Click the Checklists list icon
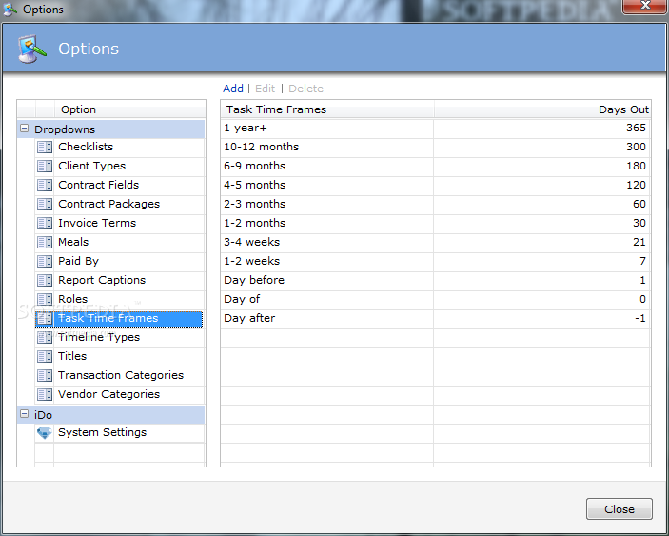 click(45, 147)
